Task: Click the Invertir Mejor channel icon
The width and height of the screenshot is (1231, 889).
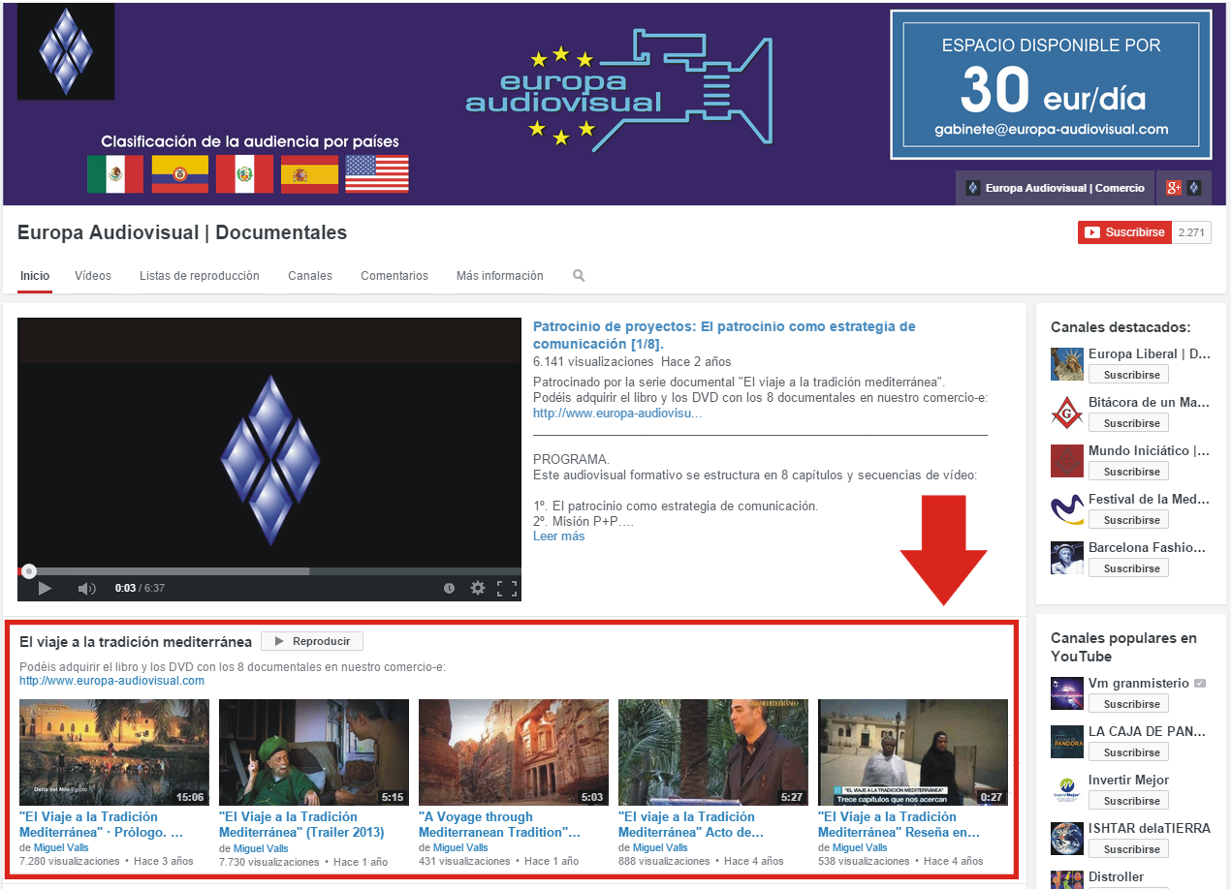Action: point(1067,790)
